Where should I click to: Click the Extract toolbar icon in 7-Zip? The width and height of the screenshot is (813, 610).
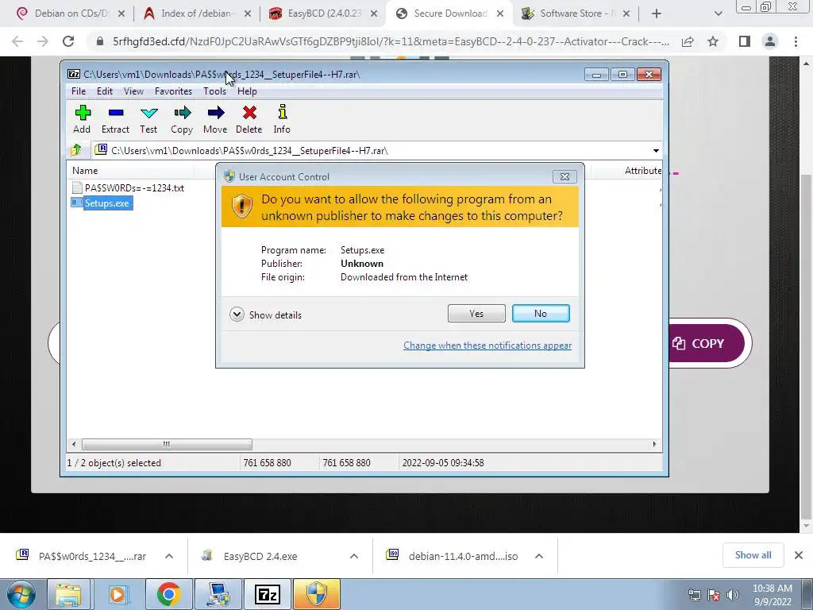[115, 119]
